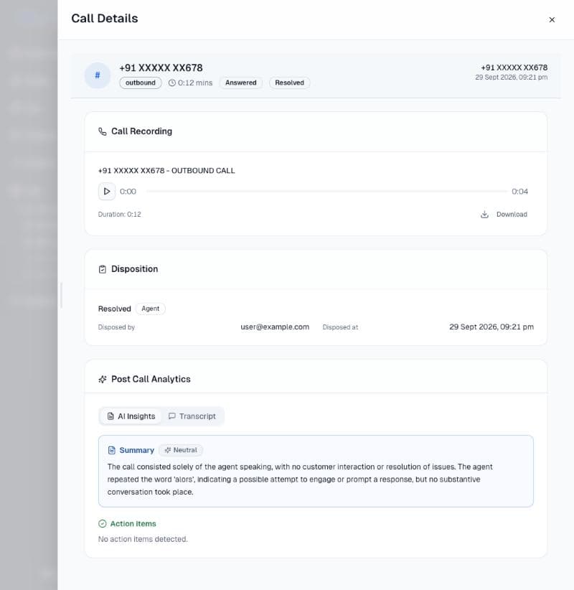Click the outbound badge

[x=141, y=83]
